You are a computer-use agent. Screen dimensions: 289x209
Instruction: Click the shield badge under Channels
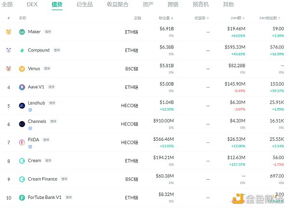[x=30, y=129]
